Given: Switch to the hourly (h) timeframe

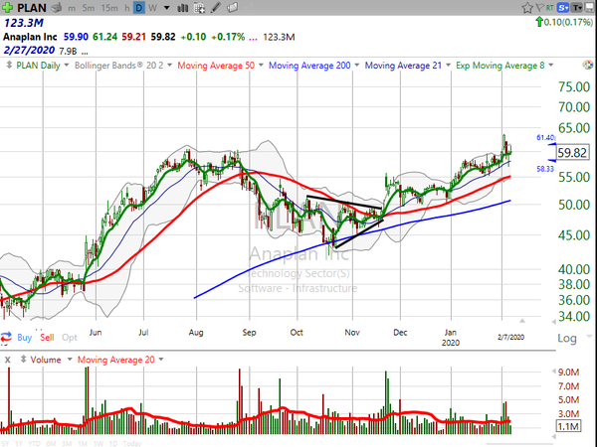Looking at the screenshot, I should point(126,8).
